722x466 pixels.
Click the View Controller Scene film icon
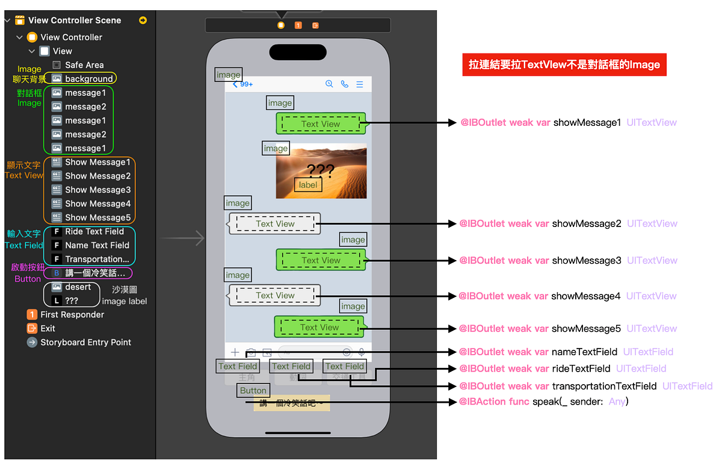pyautogui.click(x=20, y=20)
